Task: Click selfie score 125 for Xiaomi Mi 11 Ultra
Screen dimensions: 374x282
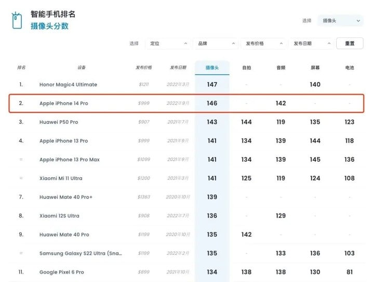Action: [x=246, y=178]
